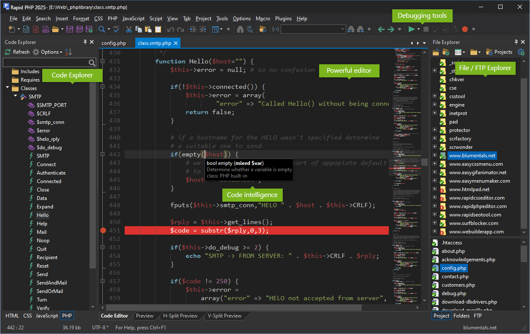Run the script with the green play icon
The height and width of the screenshot is (334, 530).
[412, 29]
